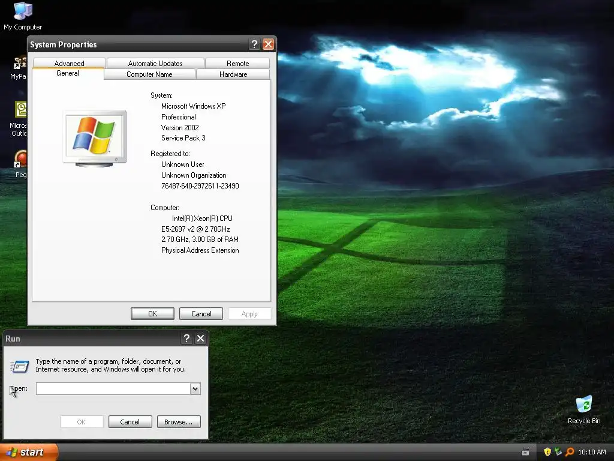Close the Run dialog with X
Viewport: 614px width, 461px height.
click(x=200, y=339)
